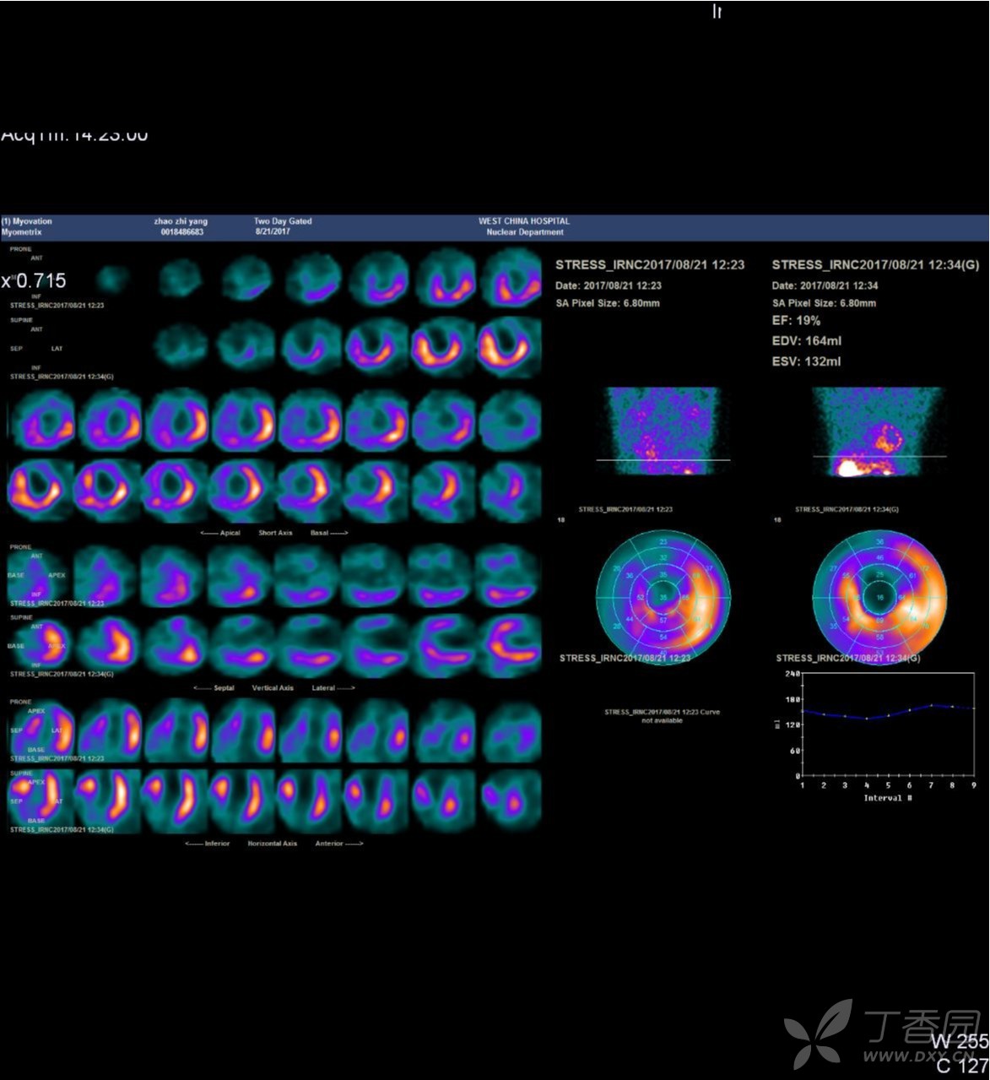The image size is (990, 1080).
Task: Click the zoom factor 'x 0.715' overlay
Action: point(34,280)
